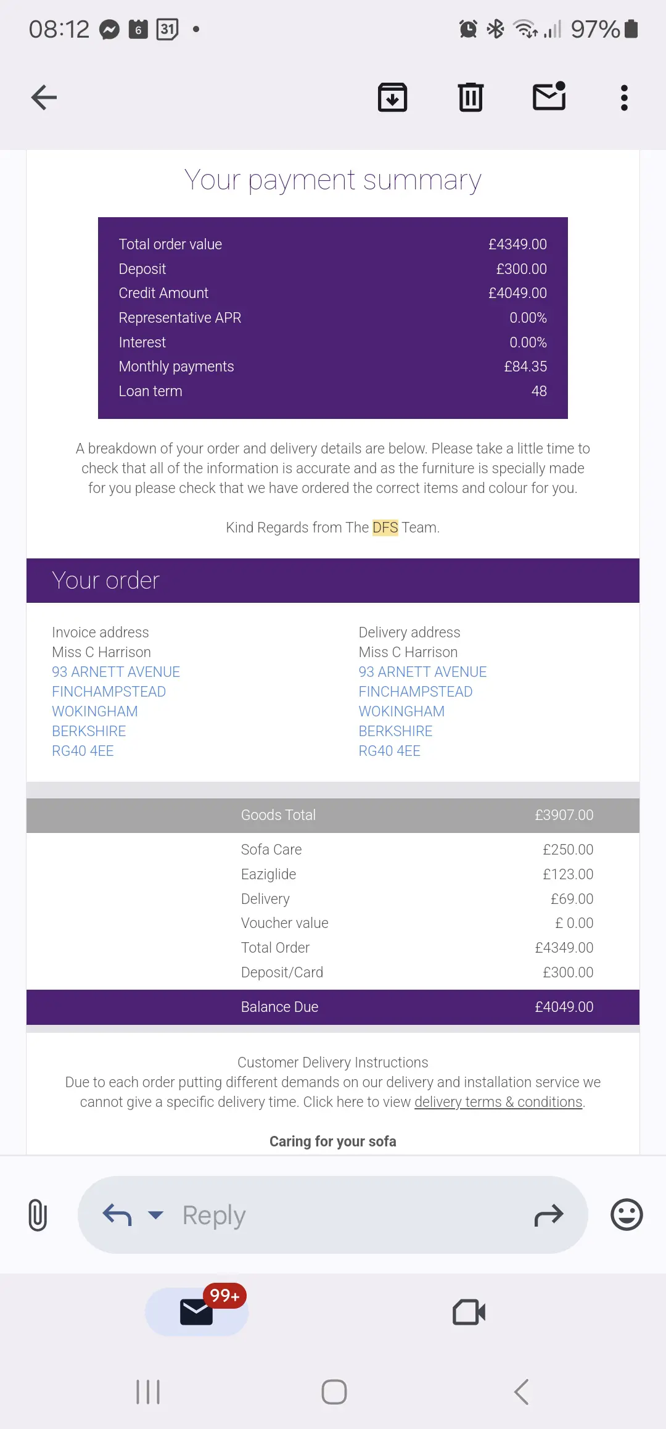Tap the highlighted DFS search term
This screenshot has width=666, height=1429.
tap(385, 528)
